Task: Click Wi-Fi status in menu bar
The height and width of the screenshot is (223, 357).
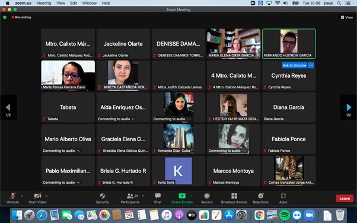Action: [x=278, y=3]
